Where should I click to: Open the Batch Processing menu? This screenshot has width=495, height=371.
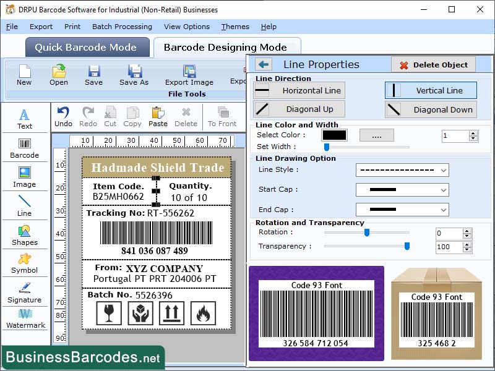(121, 27)
